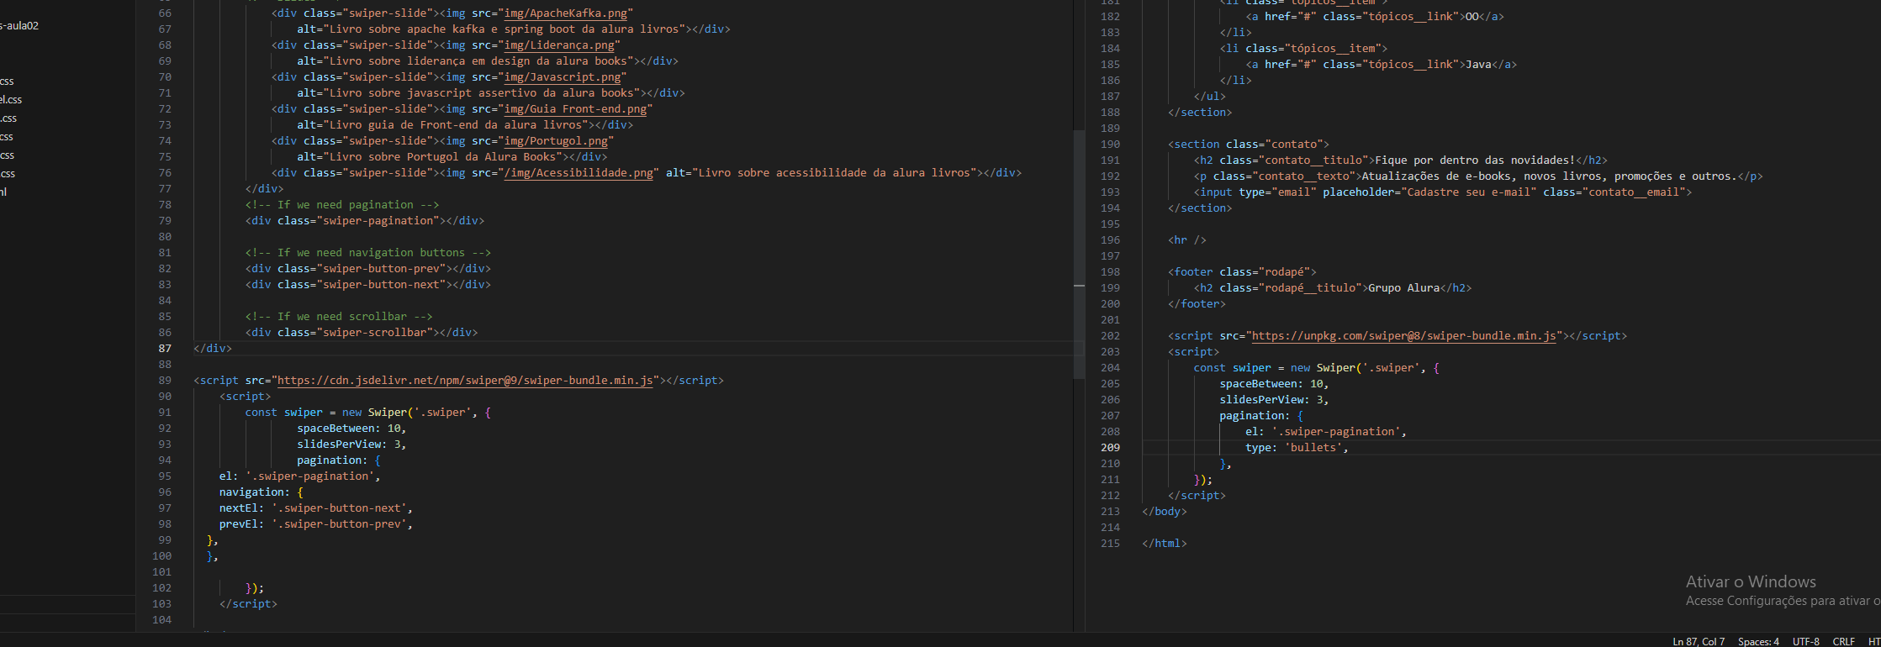The height and width of the screenshot is (647, 1881).
Task: Follow the img/Portugol.png link on line 74
Action: tap(556, 141)
